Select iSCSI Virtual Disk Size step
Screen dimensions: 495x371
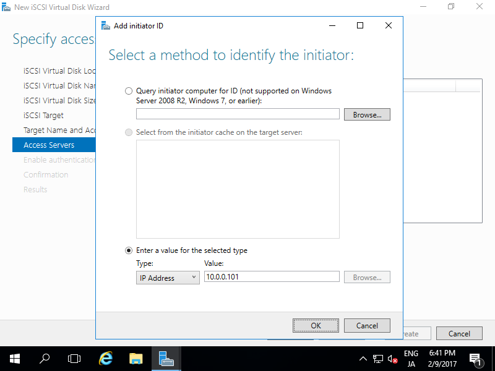pyautogui.click(x=59, y=100)
